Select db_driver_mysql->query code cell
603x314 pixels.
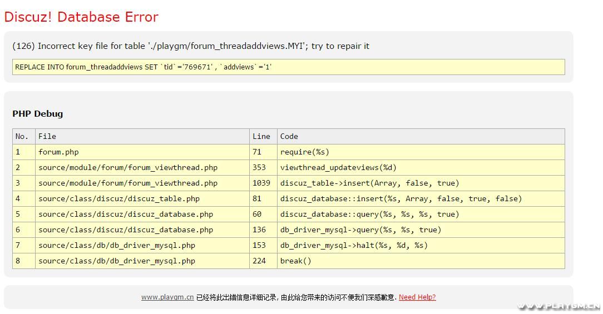point(421,230)
